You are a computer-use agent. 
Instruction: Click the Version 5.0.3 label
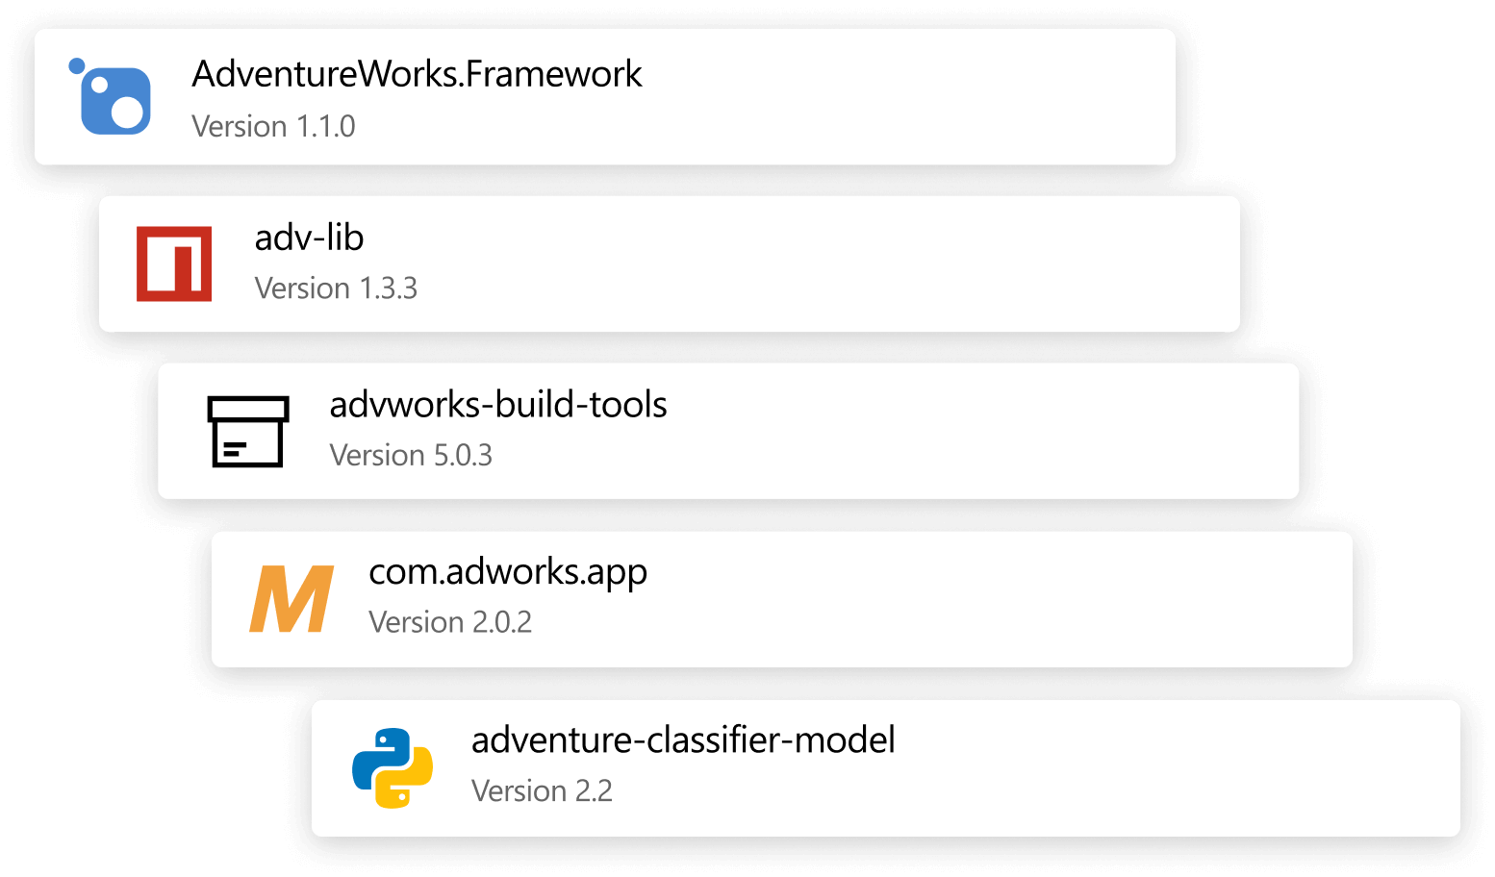tap(411, 455)
